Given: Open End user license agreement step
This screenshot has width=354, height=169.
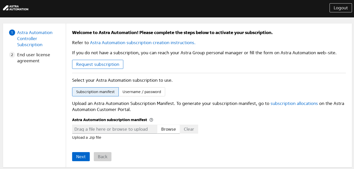Looking at the screenshot, I should (x=34, y=58).
